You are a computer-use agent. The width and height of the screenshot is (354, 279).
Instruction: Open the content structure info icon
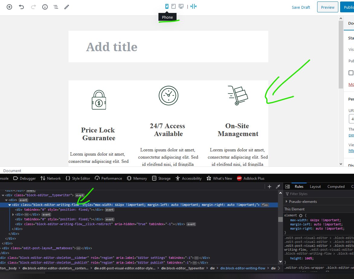[45, 7]
